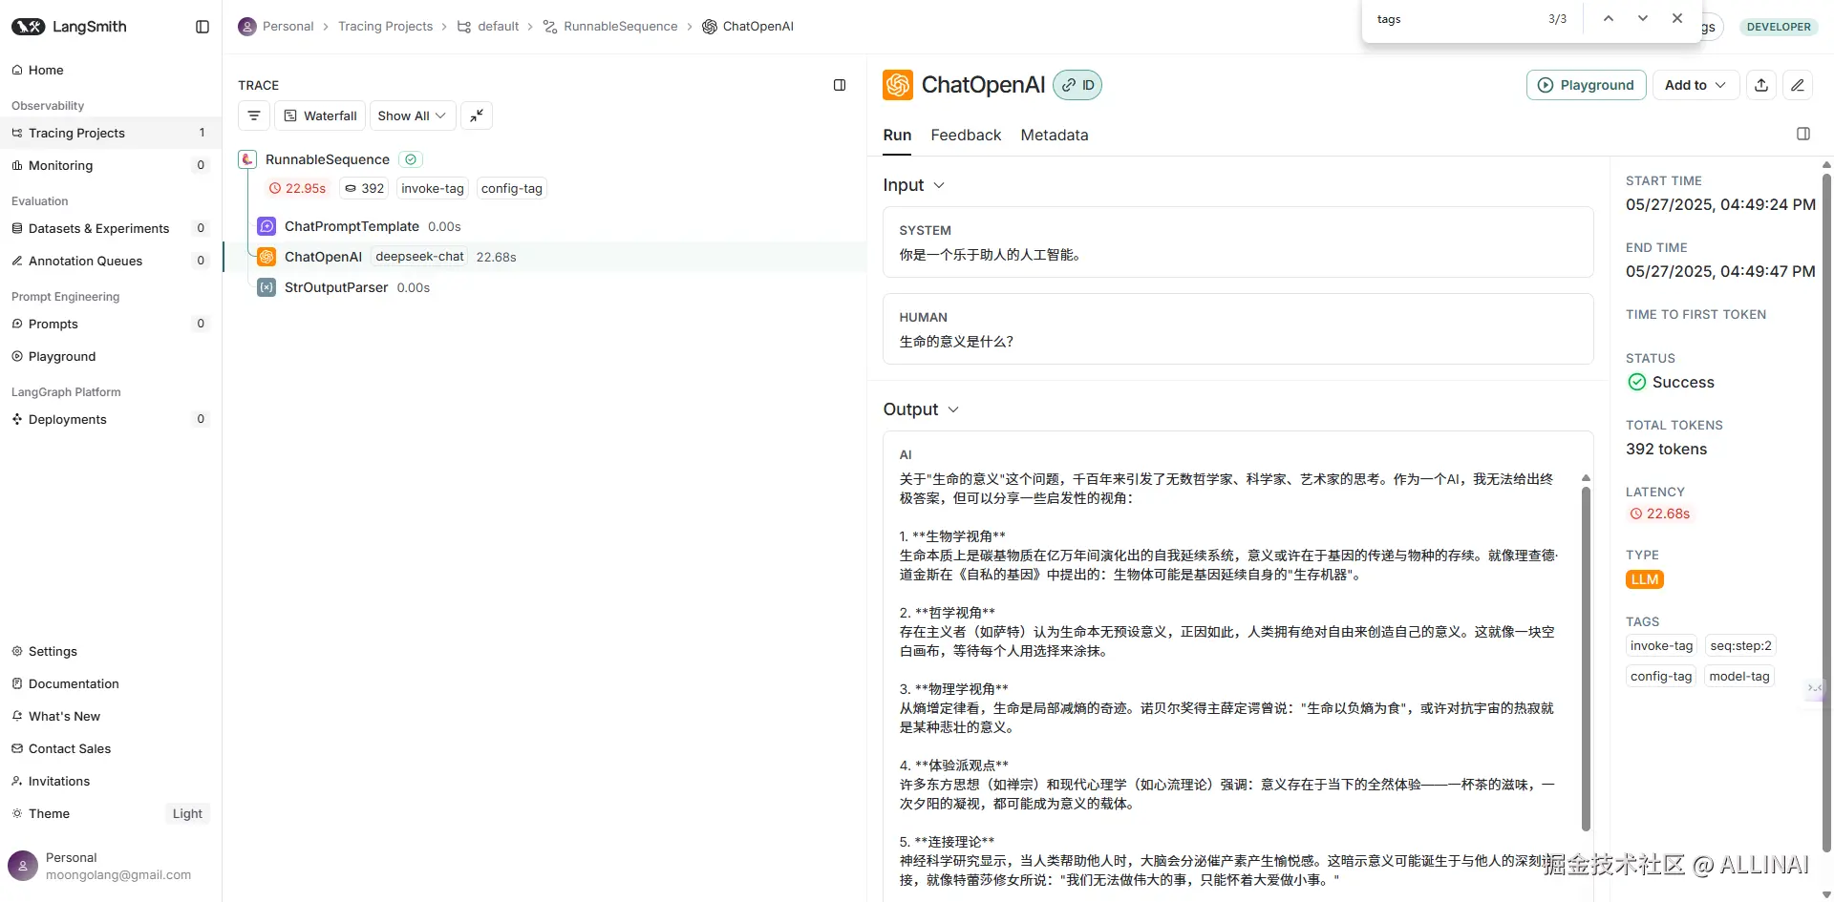Open Settings in the sidebar

click(111, 651)
